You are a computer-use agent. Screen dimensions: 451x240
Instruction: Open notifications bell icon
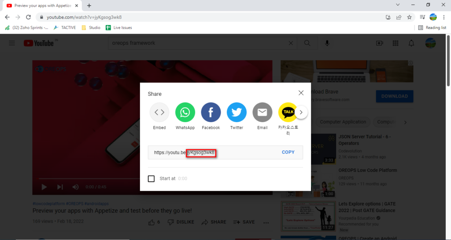[x=411, y=43]
